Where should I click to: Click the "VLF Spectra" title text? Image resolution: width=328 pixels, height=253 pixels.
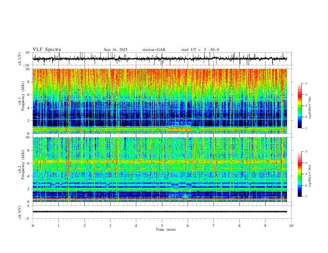coord(47,50)
